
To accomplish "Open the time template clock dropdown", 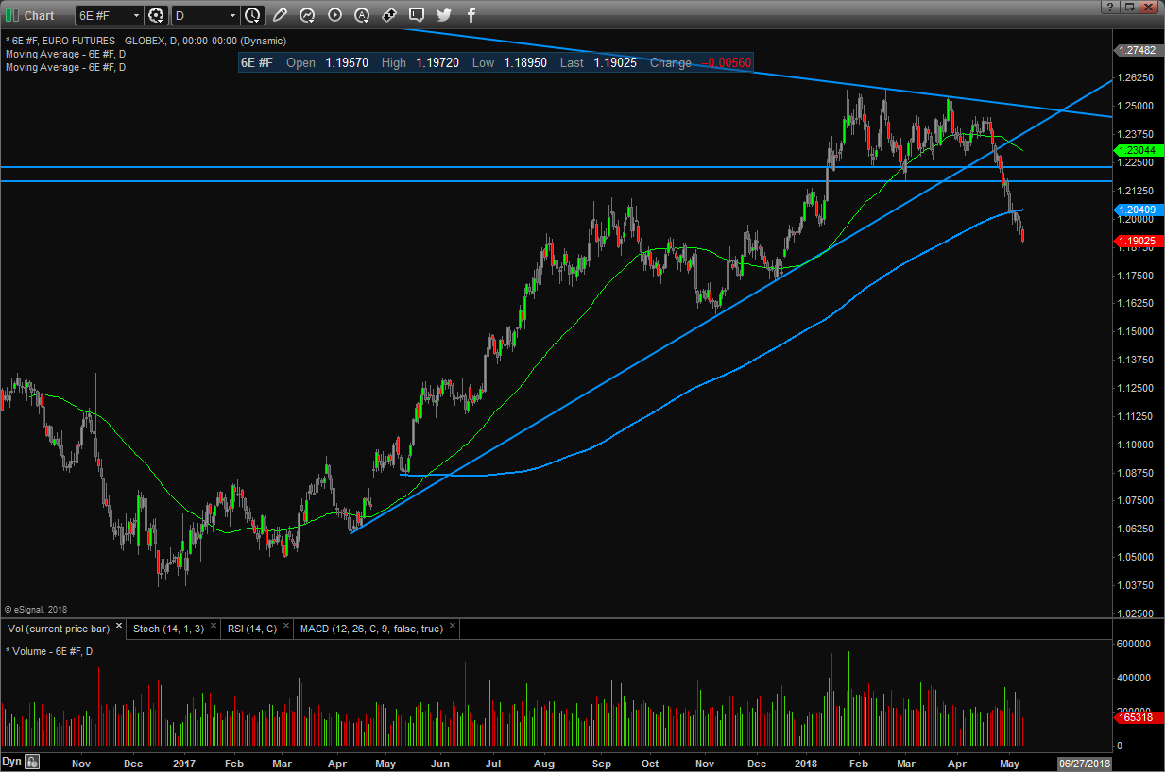I will pos(252,15).
